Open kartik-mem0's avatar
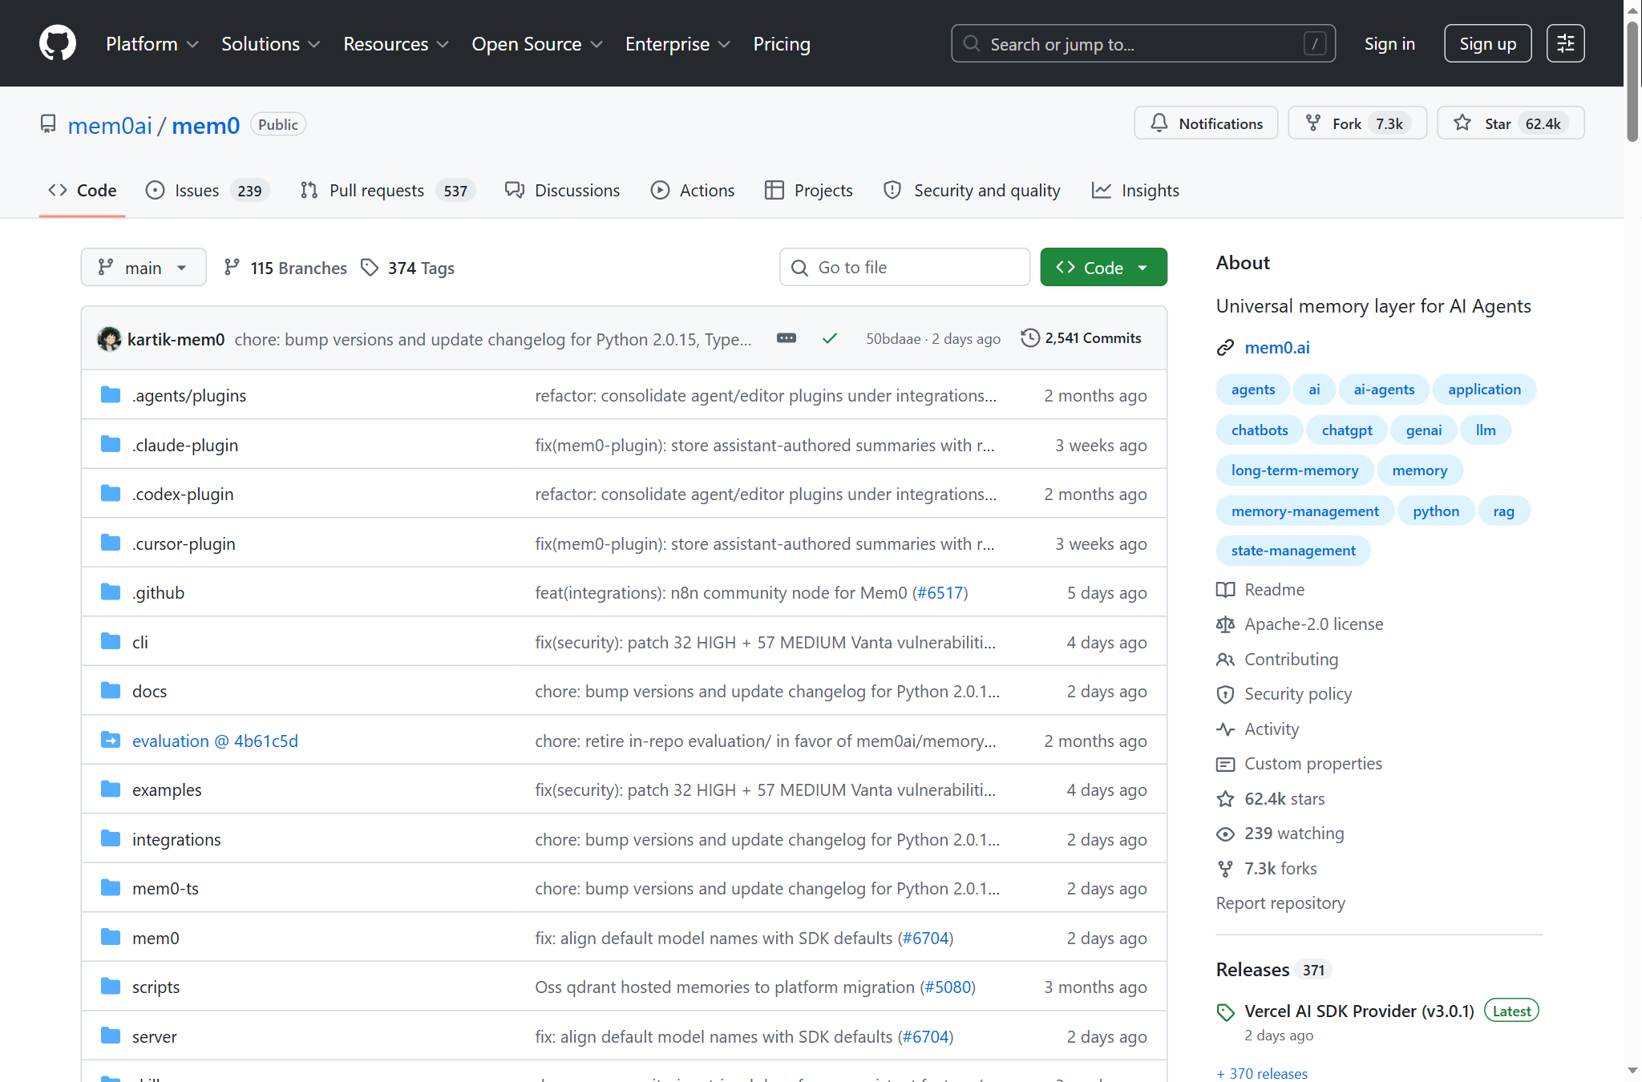Screen dimensions: 1642x1082 coord(109,339)
